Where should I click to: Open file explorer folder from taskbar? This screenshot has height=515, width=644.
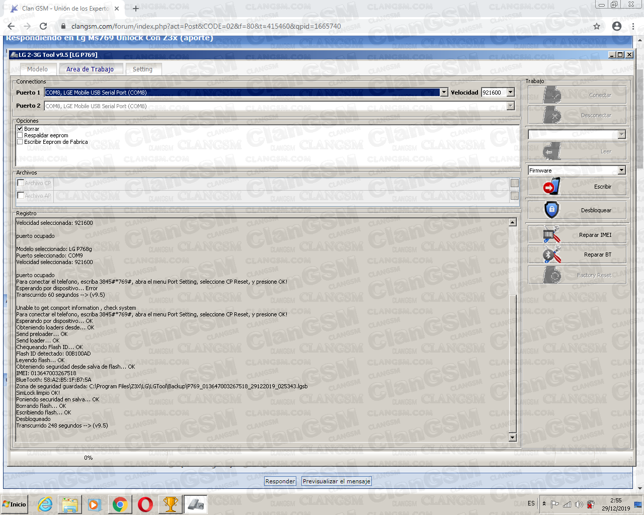[x=70, y=504]
